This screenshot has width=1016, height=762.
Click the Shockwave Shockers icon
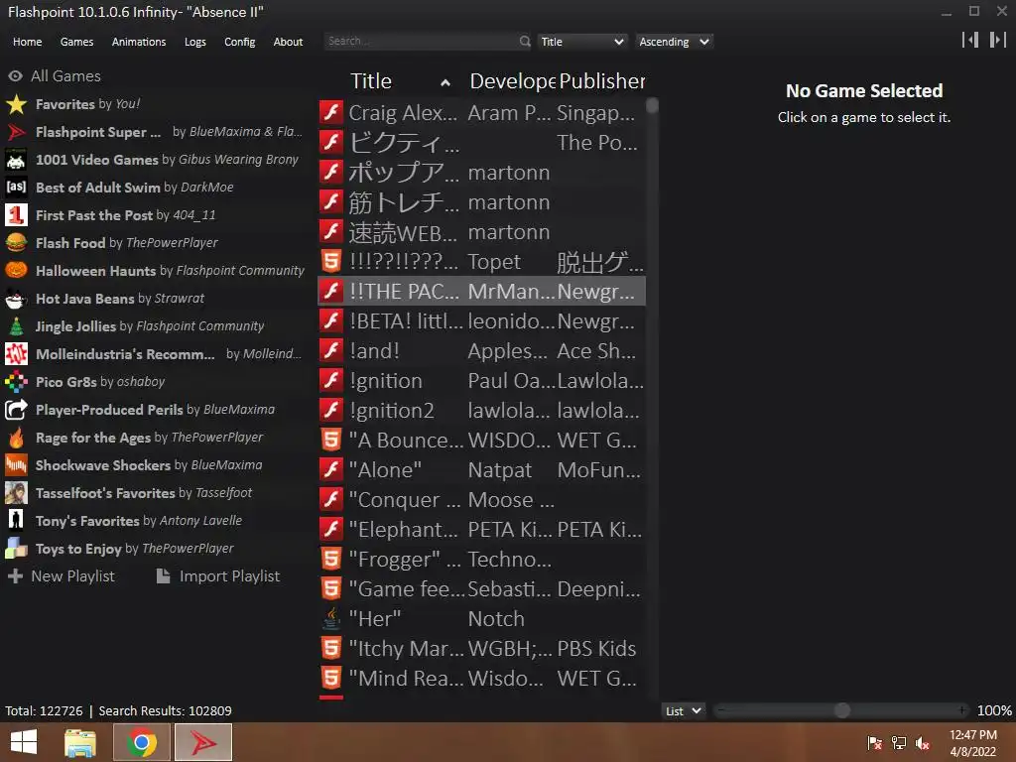tap(16, 465)
